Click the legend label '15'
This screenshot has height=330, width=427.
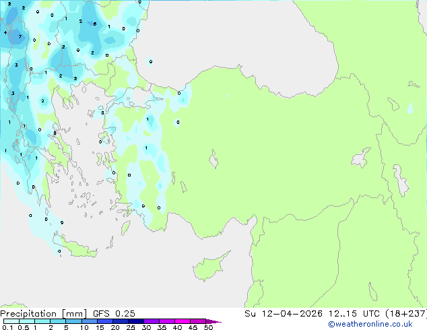pyautogui.click(x=100, y=327)
